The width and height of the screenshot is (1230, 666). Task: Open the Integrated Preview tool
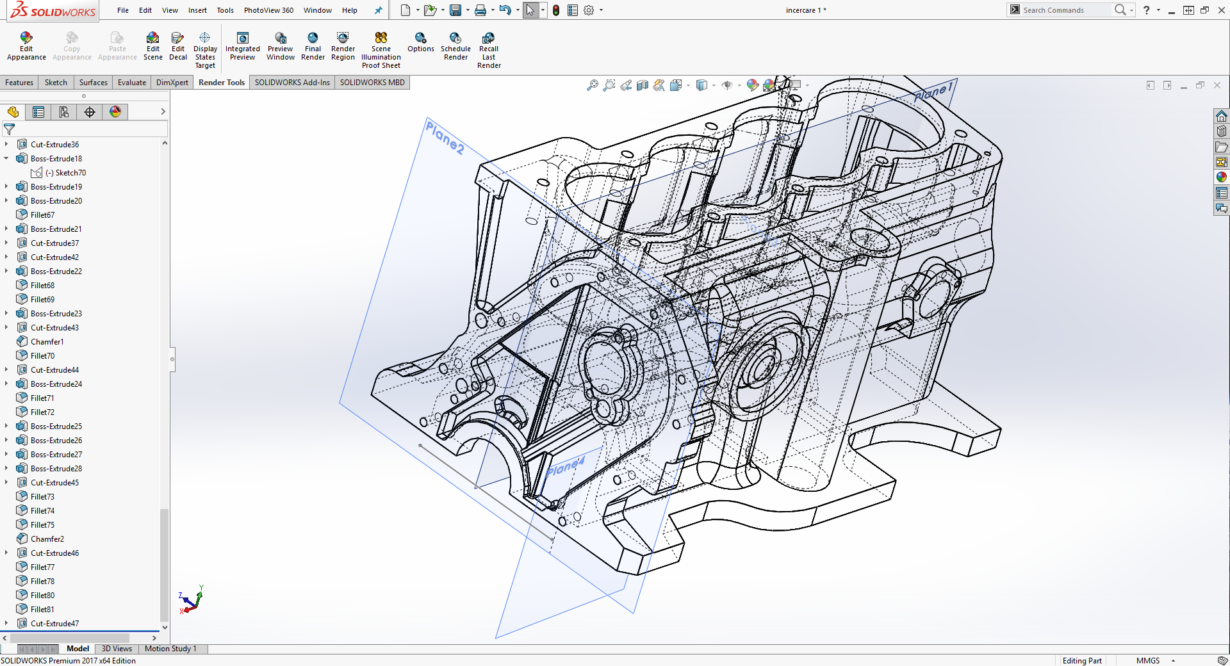point(242,46)
